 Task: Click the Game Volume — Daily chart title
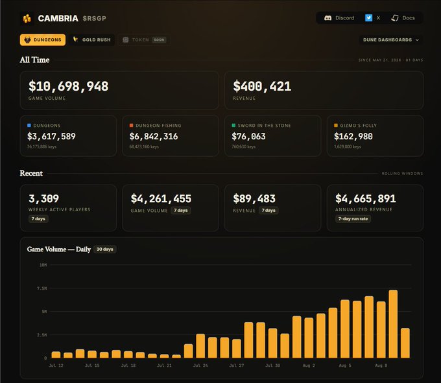tap(59, 250)
